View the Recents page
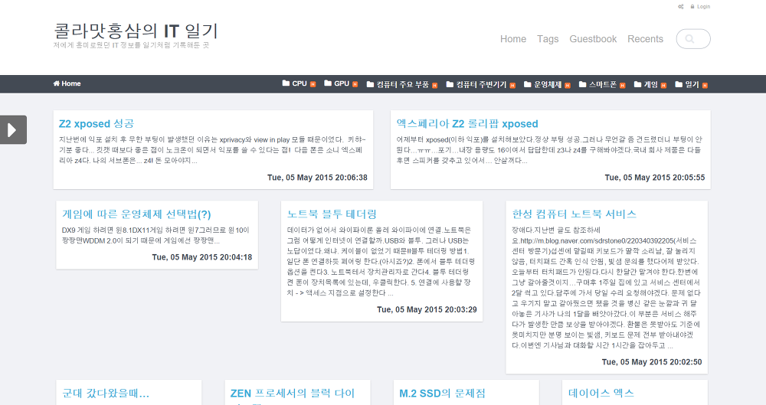Image resolution: width=766 pixels, height=405 pixels. pos(645,39)
